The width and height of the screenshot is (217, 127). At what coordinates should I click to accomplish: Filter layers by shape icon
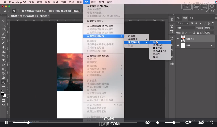[x=205, y=23]
